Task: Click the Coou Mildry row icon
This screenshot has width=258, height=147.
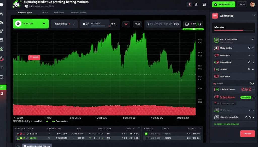Action: point(216,48)
